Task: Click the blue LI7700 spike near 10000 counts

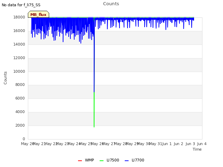Action: click(94, 71)
